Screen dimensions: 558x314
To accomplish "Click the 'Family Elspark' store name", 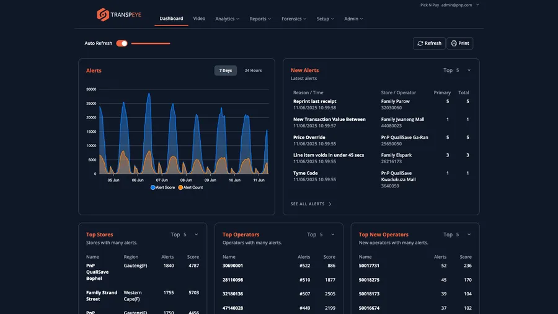I will point(396,155).
